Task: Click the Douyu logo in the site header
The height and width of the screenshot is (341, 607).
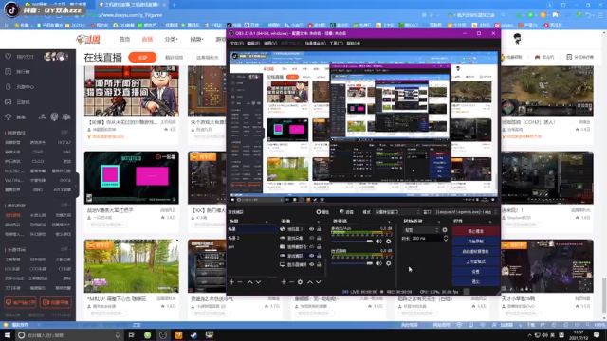Action: pyautogui.click(x=88, y=39)
